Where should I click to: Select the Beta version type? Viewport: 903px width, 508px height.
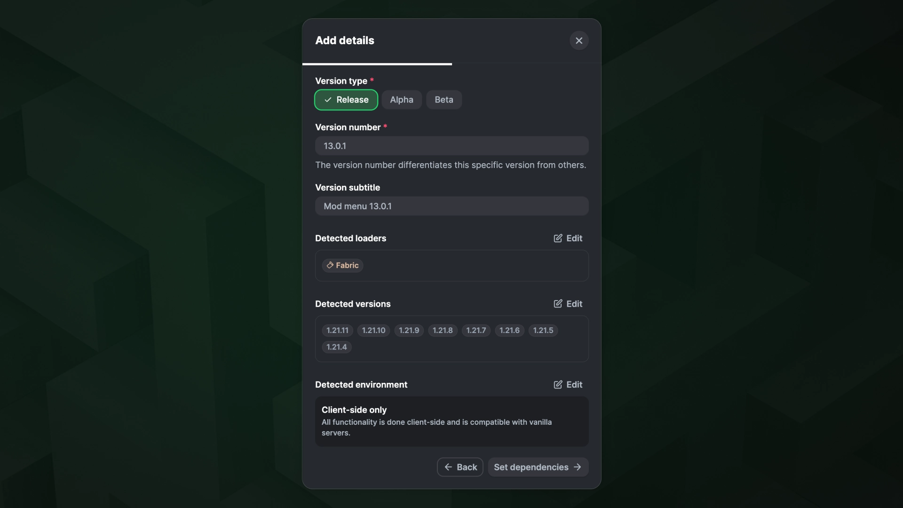444,99
